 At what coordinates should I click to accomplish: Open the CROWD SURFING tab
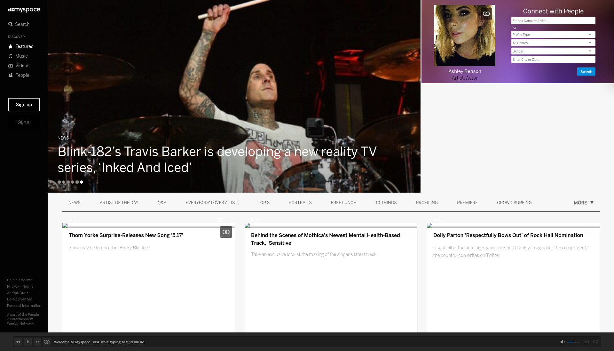point(514,203)
